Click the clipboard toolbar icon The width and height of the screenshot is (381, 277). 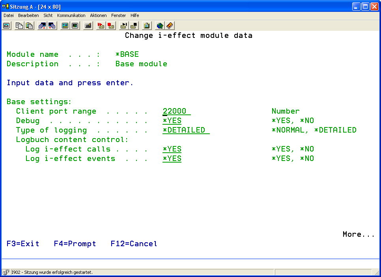pyautogui.click(x=147, y=26)
